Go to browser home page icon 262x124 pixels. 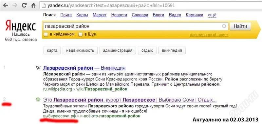point(34,6)
